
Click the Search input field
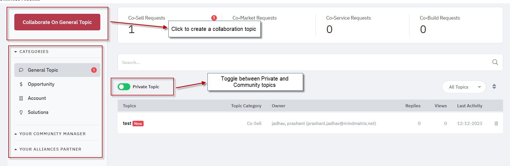(x=306, y=62)
